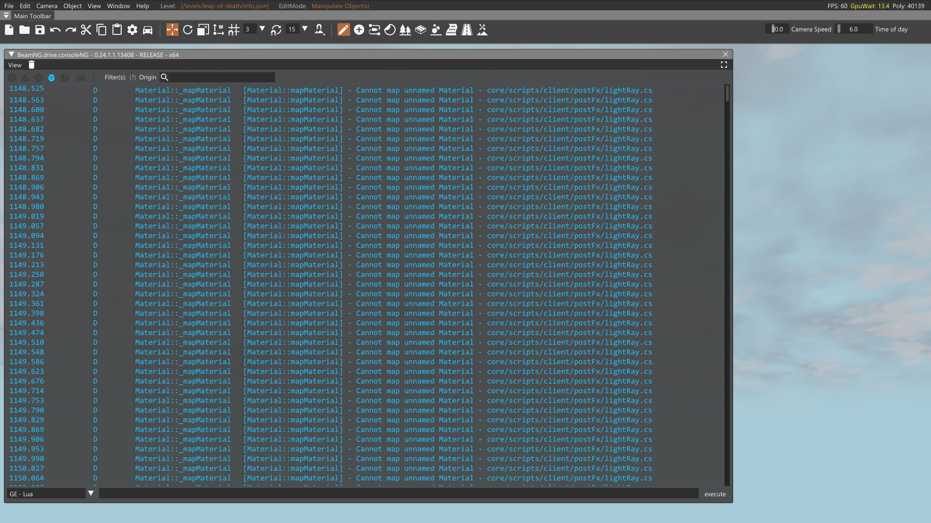Copy selection with the copy icon
The height and width of the screenshot is (523, 931).
pyautogui.click(x=102, y=30)
